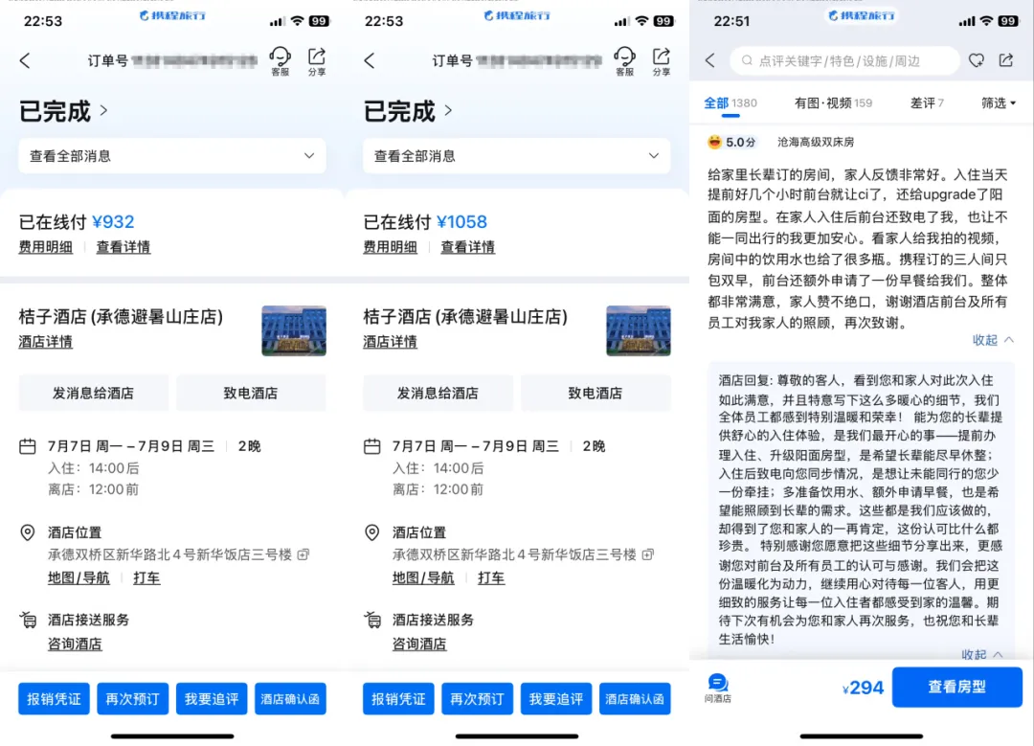Tap 我要追评 button on ¥932 order

click(212, 698)
